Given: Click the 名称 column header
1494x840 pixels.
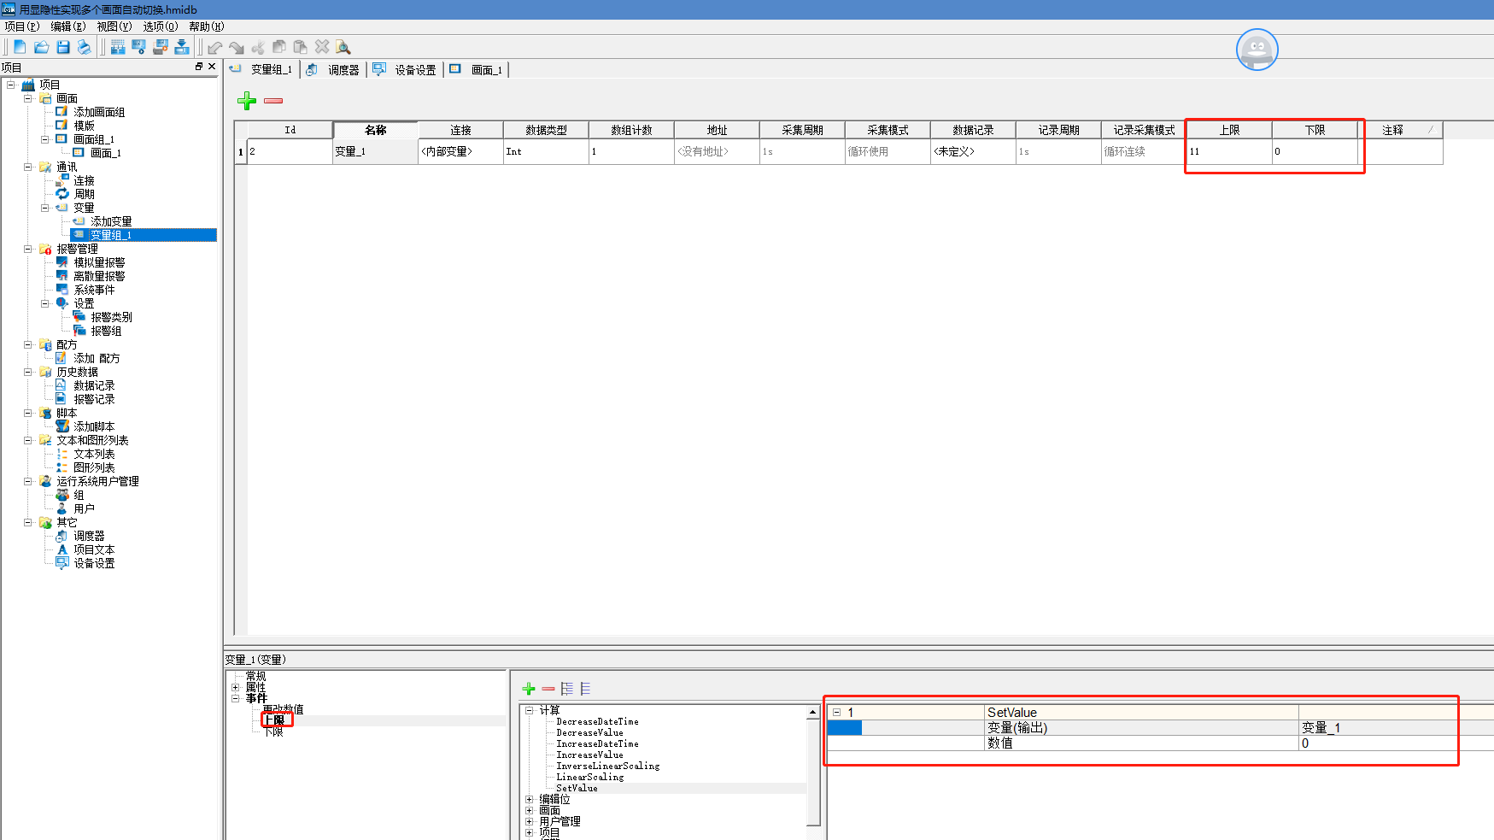Looking at the screenshot, I should [x=375, y=130].
